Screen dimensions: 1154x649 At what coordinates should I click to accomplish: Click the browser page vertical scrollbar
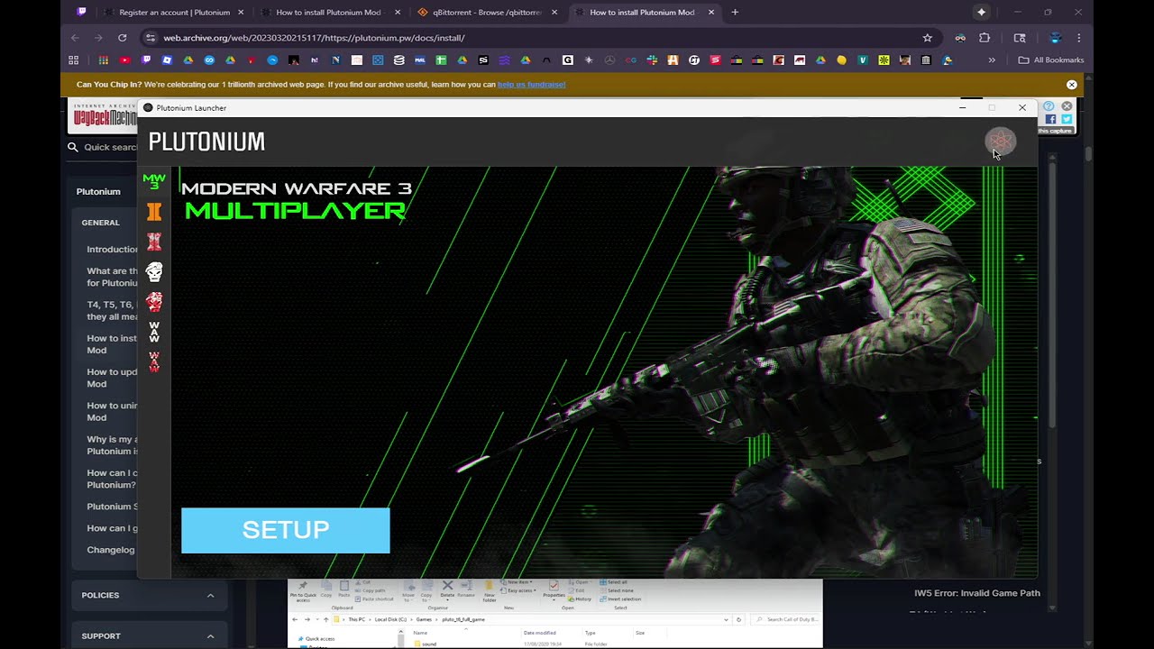1088,154
